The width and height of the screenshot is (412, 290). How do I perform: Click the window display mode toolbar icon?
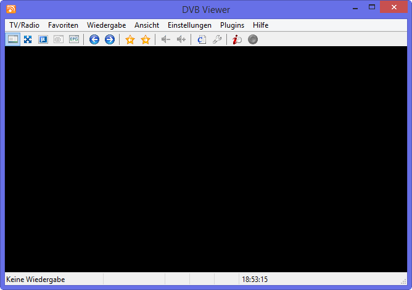(x=12, y=39)
